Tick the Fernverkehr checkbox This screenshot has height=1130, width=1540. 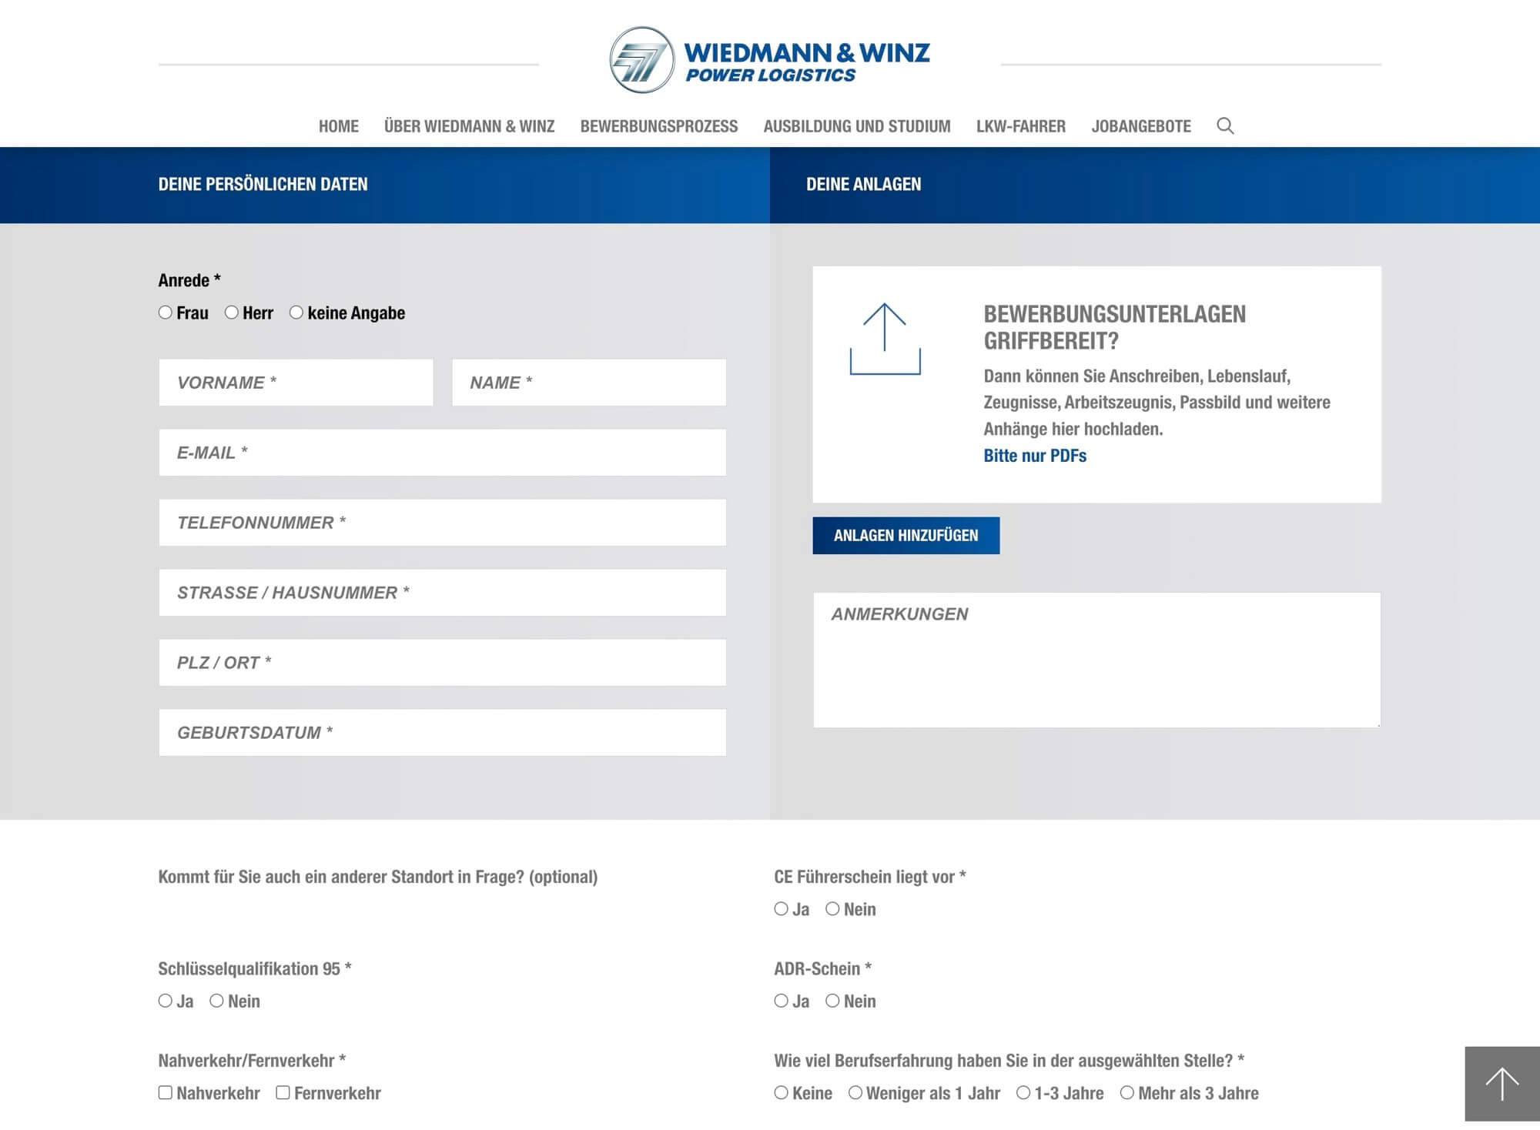[x=283, y=1093]
